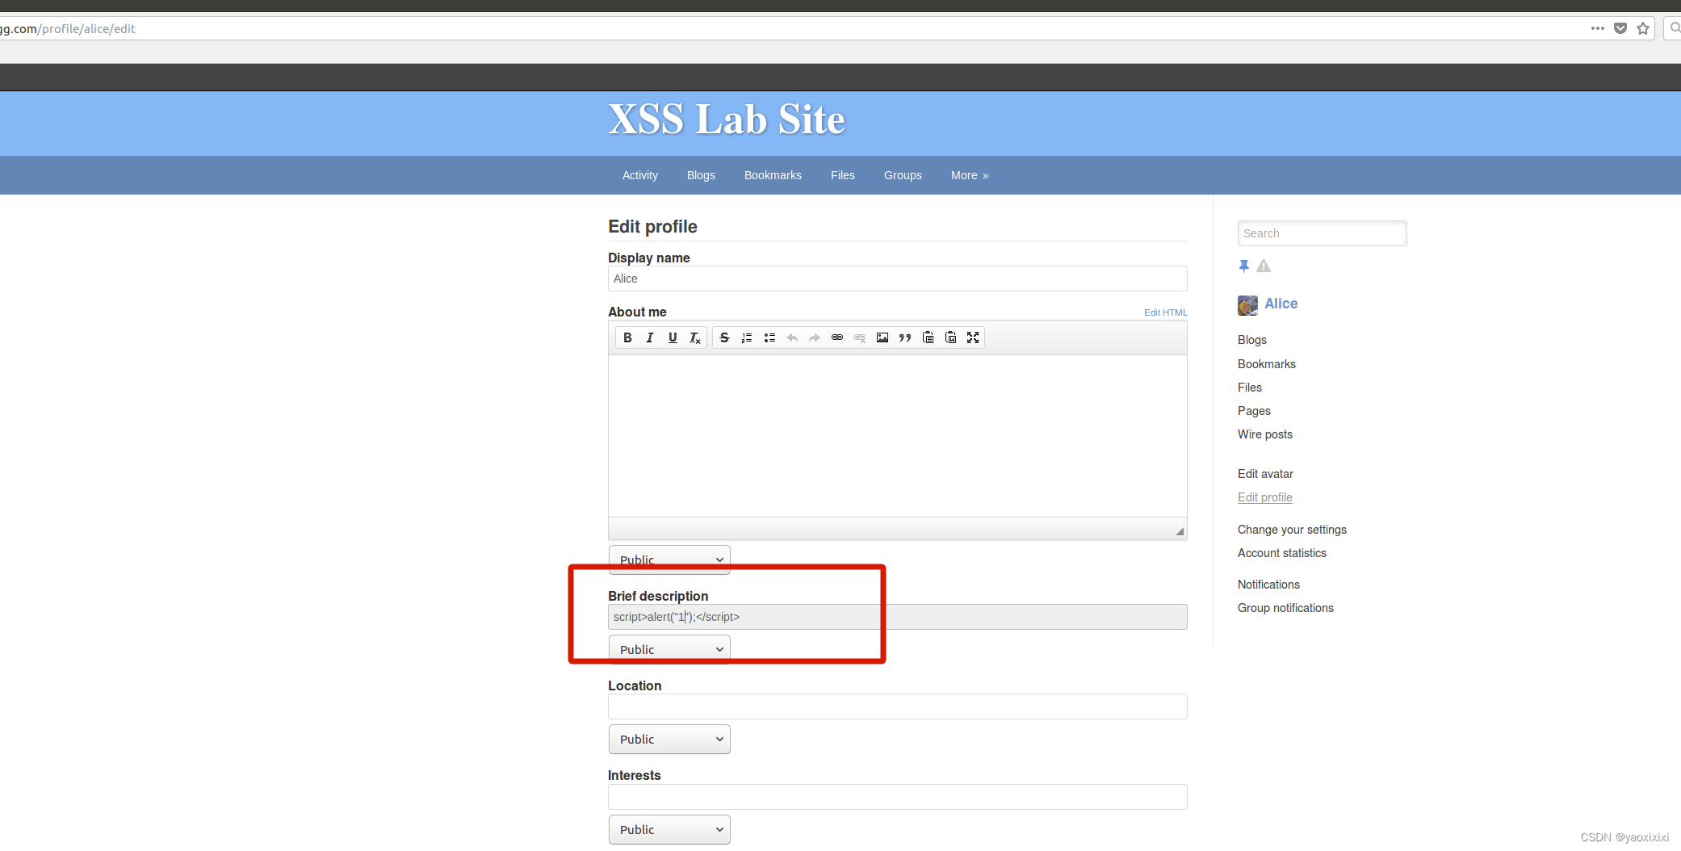Open Location access Public dropdown

(669, 739)
